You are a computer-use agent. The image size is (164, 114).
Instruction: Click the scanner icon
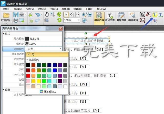pyautogui.click(x=22, y=14)
